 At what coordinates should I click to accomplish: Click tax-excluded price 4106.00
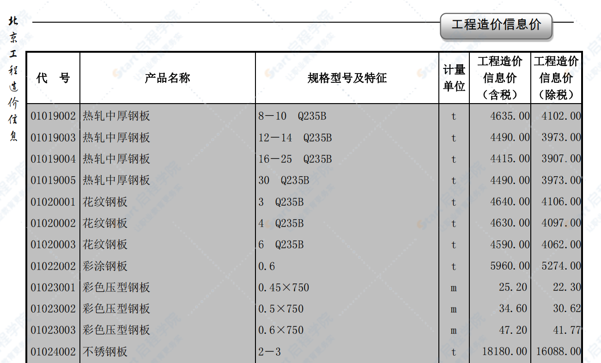(x=561, y=202)
